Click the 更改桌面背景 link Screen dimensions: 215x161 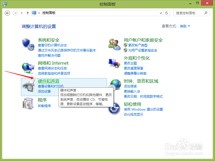tap(134, 68)
